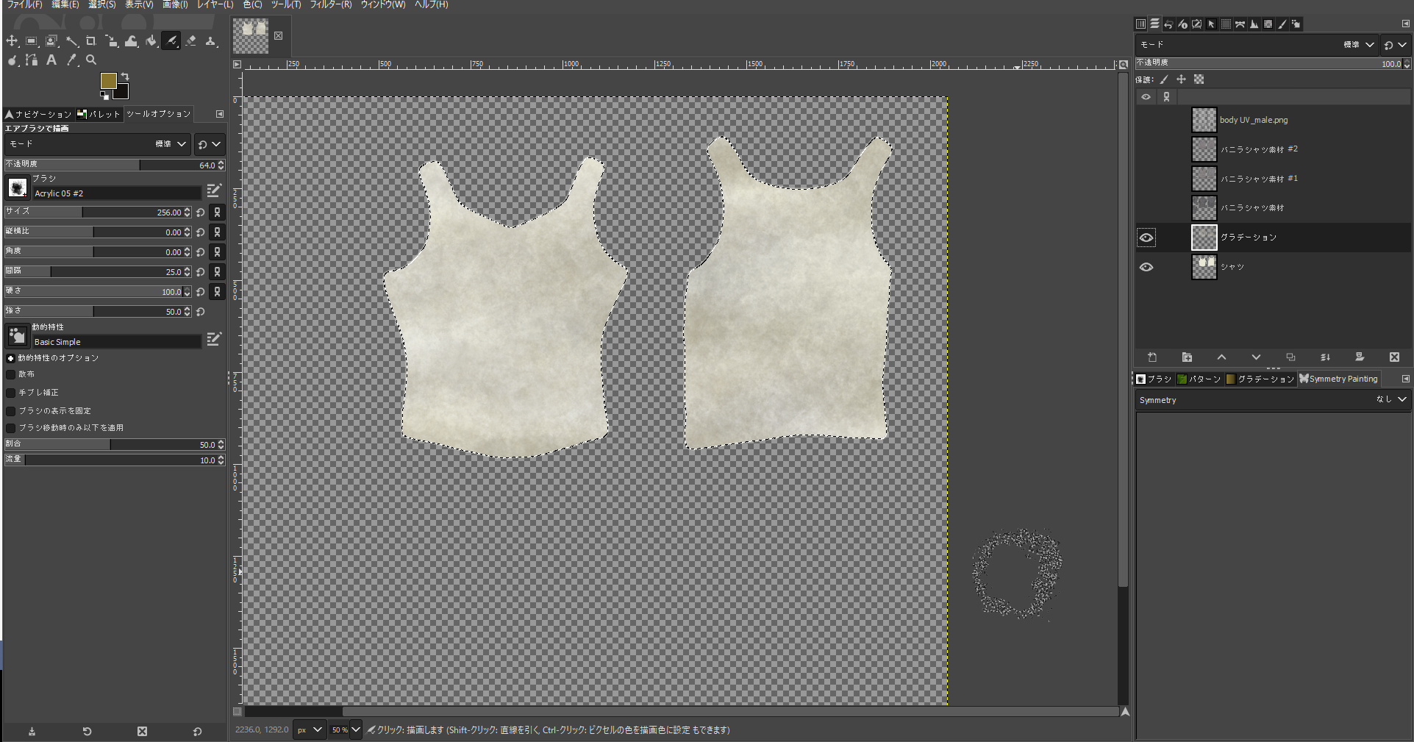Select the Clone stamp tool
This screenshot has width=1414, height=742.
211,41
